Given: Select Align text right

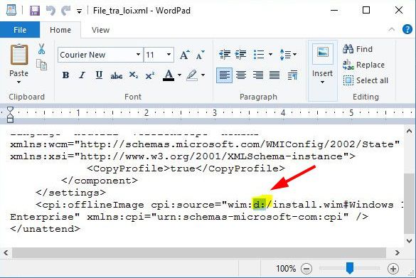Looking at the screenshot, I should pos(257,75).
